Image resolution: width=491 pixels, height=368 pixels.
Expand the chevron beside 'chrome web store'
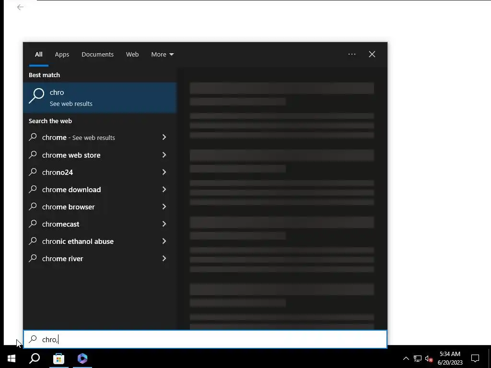164,155
